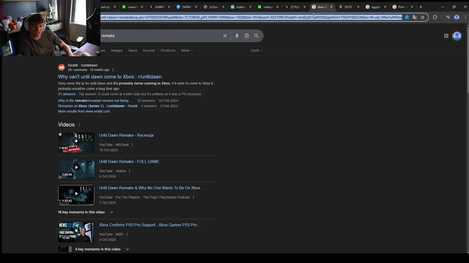Open the '21 answers' link
The image size is (469, 263).
point(67,94)
